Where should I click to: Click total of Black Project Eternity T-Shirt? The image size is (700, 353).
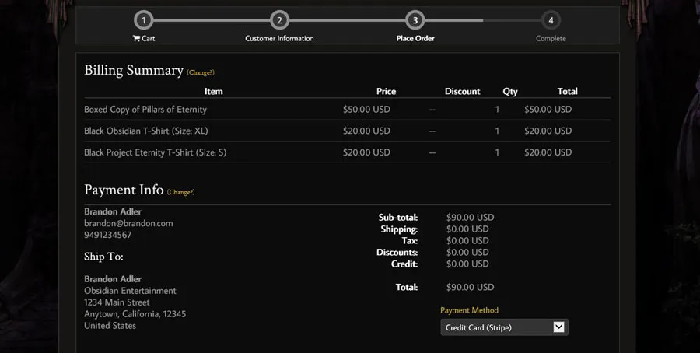[x=548, y=152]
